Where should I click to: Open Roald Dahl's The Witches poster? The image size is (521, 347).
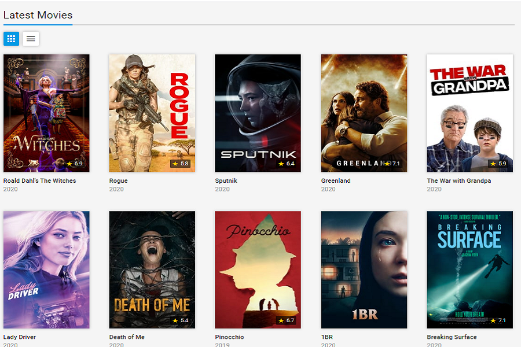(x=46, y=113)
